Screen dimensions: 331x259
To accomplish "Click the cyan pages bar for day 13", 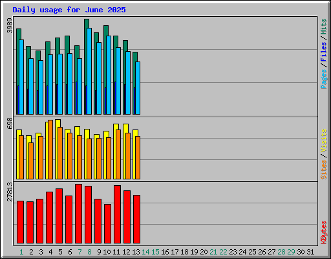I will 138,88.
